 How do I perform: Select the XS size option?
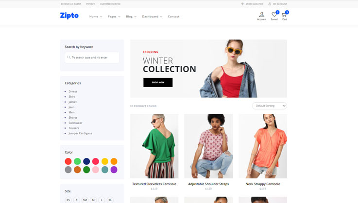[x=68, y=200]
